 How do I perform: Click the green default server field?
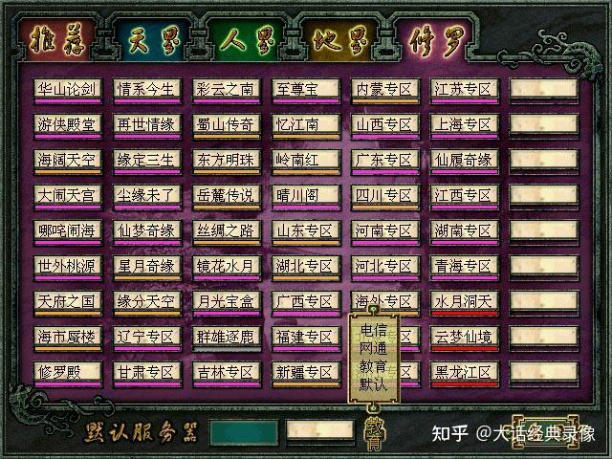pos(244,432)
